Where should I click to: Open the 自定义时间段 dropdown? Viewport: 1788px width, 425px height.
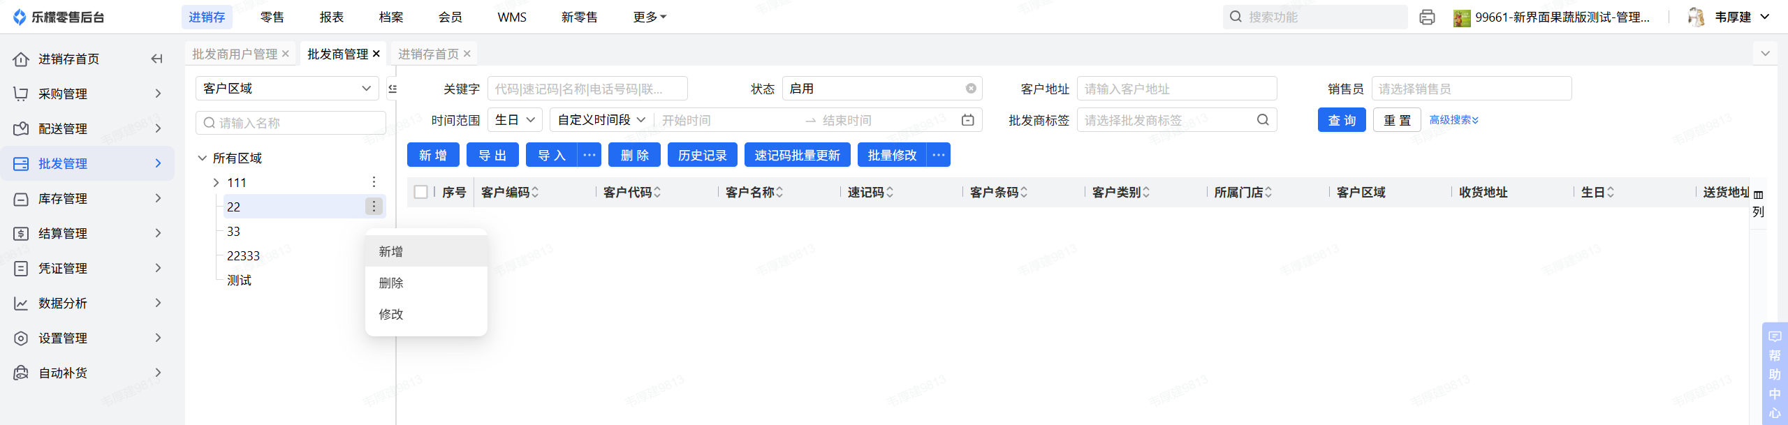coord(601,120)
